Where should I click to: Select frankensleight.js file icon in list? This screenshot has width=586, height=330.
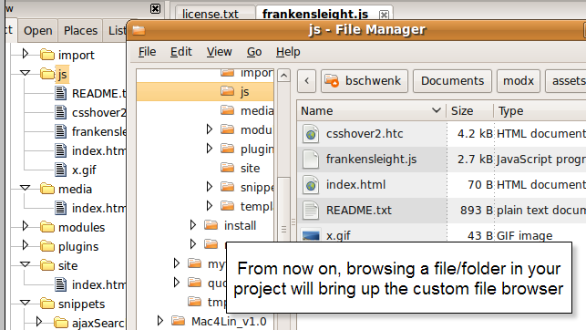coord(311,160)
